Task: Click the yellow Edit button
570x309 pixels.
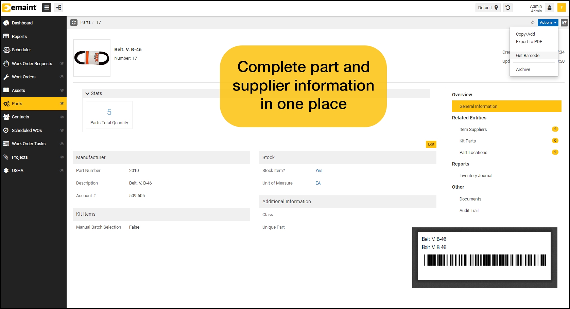Action: pos(431,144)
